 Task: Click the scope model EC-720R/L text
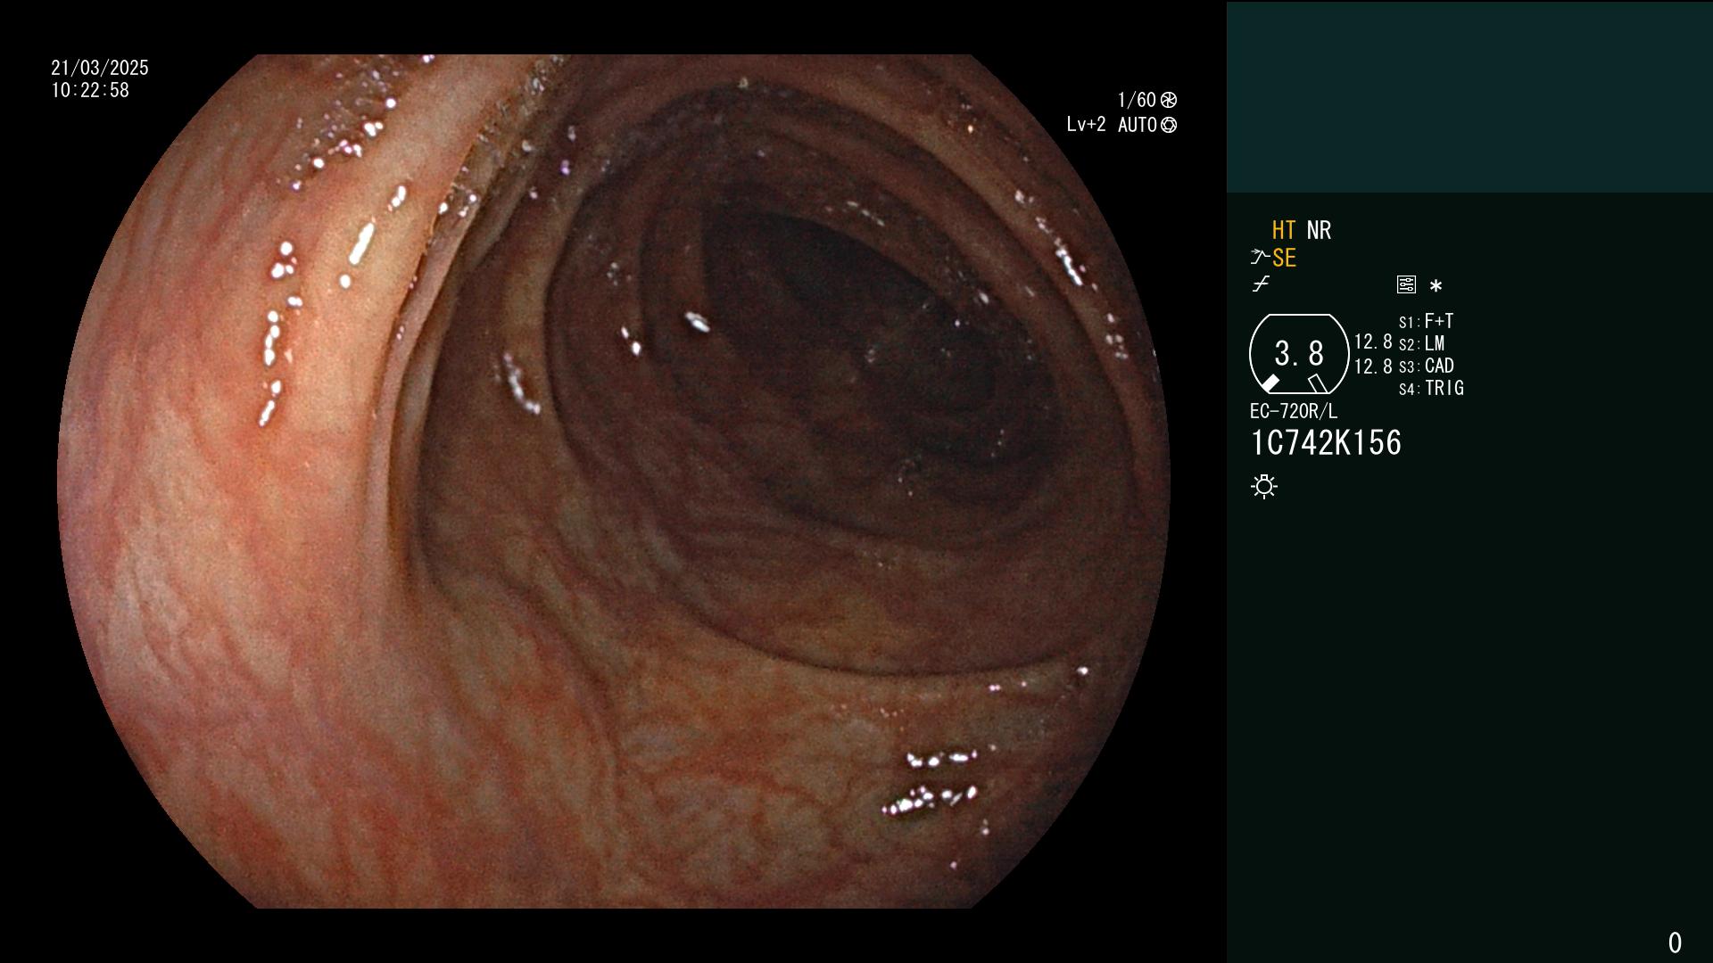click(1294, 411)
